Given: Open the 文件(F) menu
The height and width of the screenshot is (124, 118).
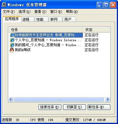Looking at the screenshot, I should pos(9,12).
